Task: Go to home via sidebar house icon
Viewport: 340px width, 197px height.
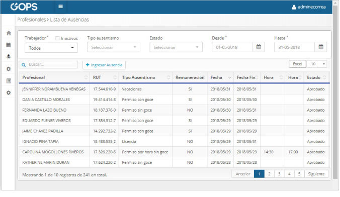Action: (x=9, y=33)
